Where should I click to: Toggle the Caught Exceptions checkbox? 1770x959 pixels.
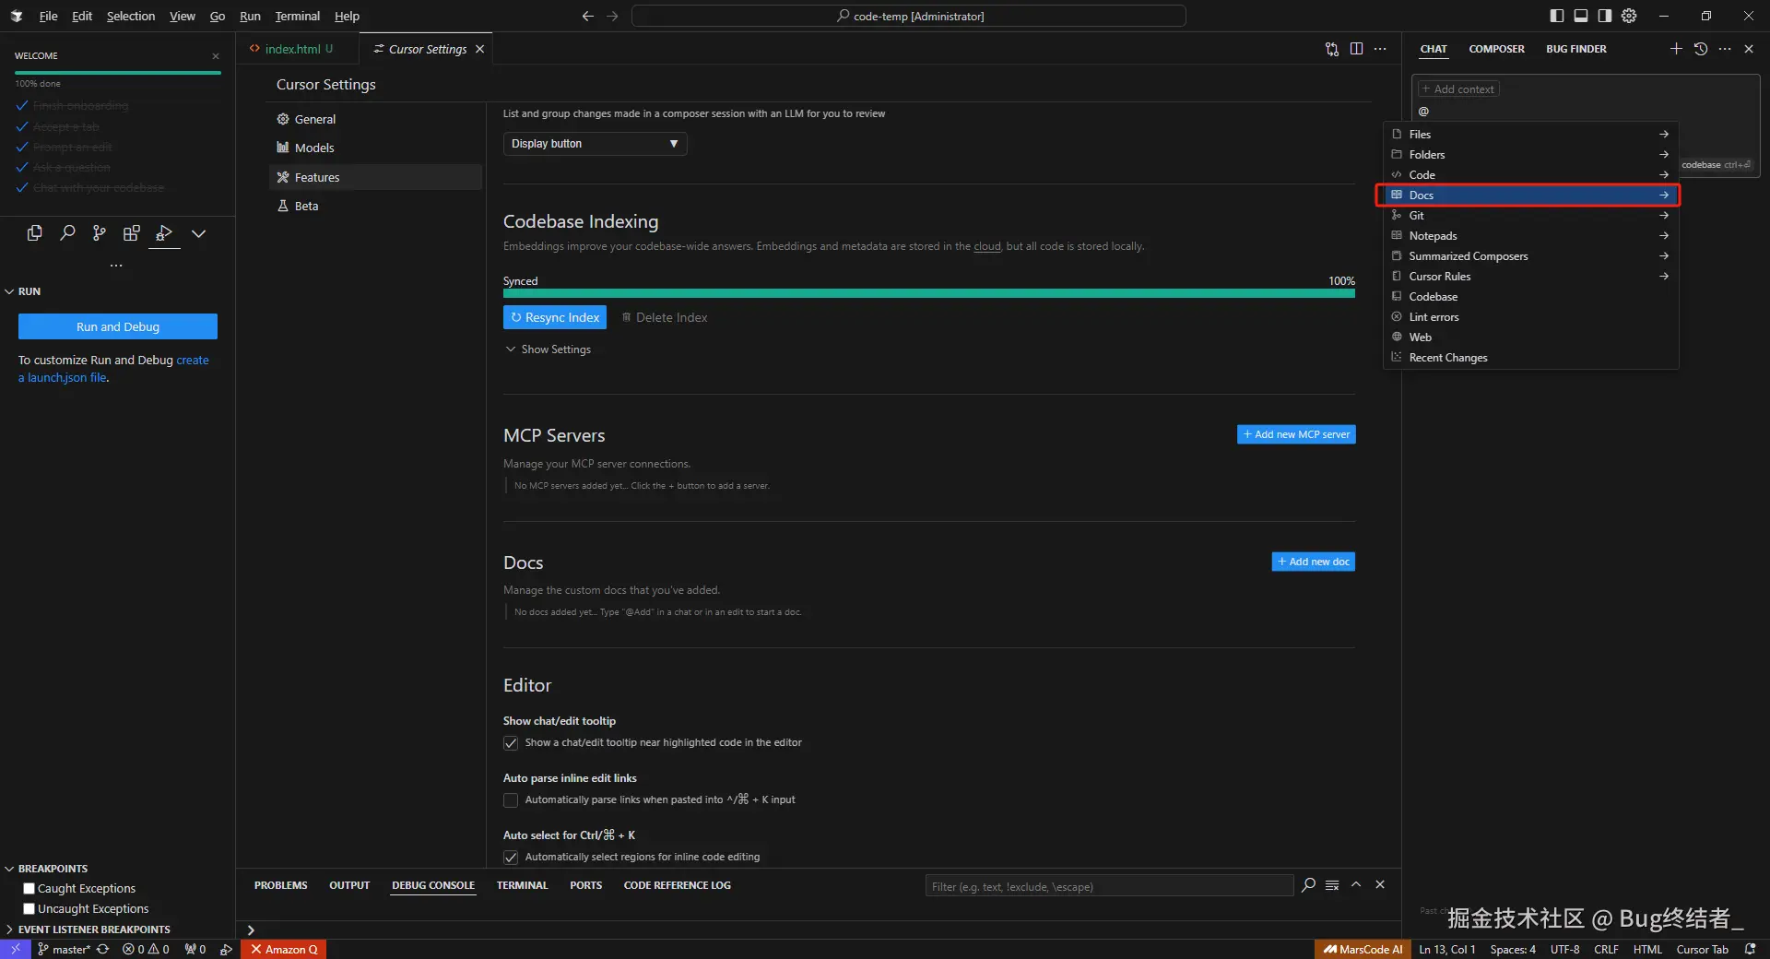tap(29, 888)
